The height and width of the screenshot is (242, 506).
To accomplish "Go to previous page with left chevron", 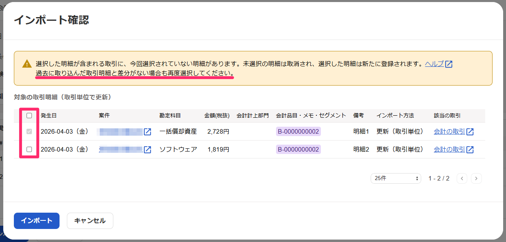I will [462, 178].
